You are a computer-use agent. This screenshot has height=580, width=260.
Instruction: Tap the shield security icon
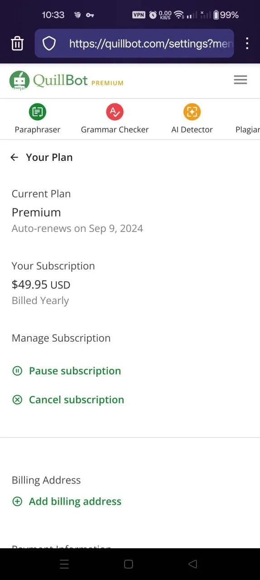point(49,43)
